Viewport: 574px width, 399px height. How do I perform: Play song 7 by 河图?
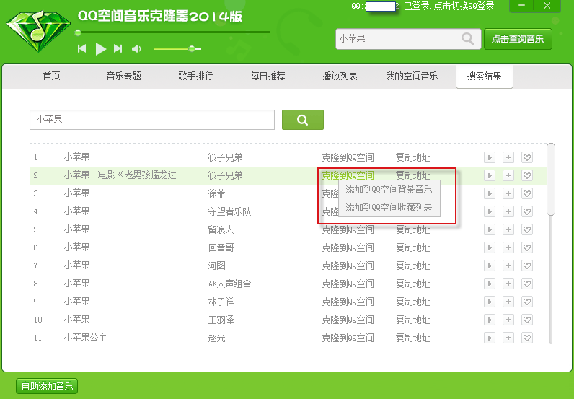(490, 266)
